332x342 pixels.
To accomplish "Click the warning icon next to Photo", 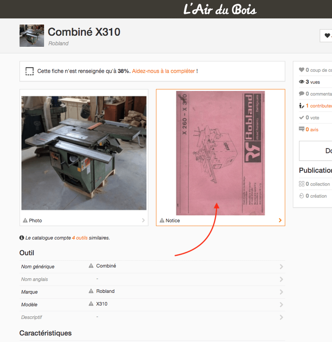I will (25, 220).
